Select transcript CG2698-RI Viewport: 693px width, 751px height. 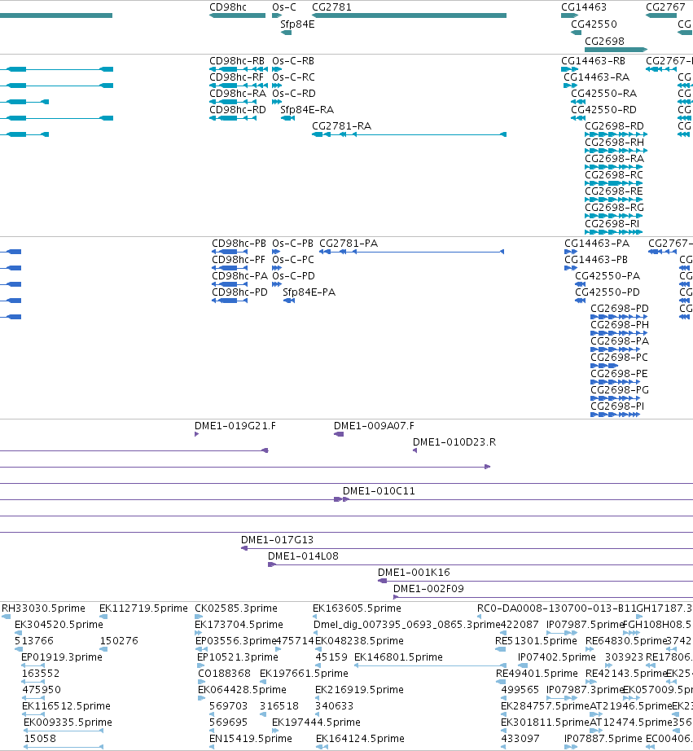pyautogui.click(x=612, y=224)
